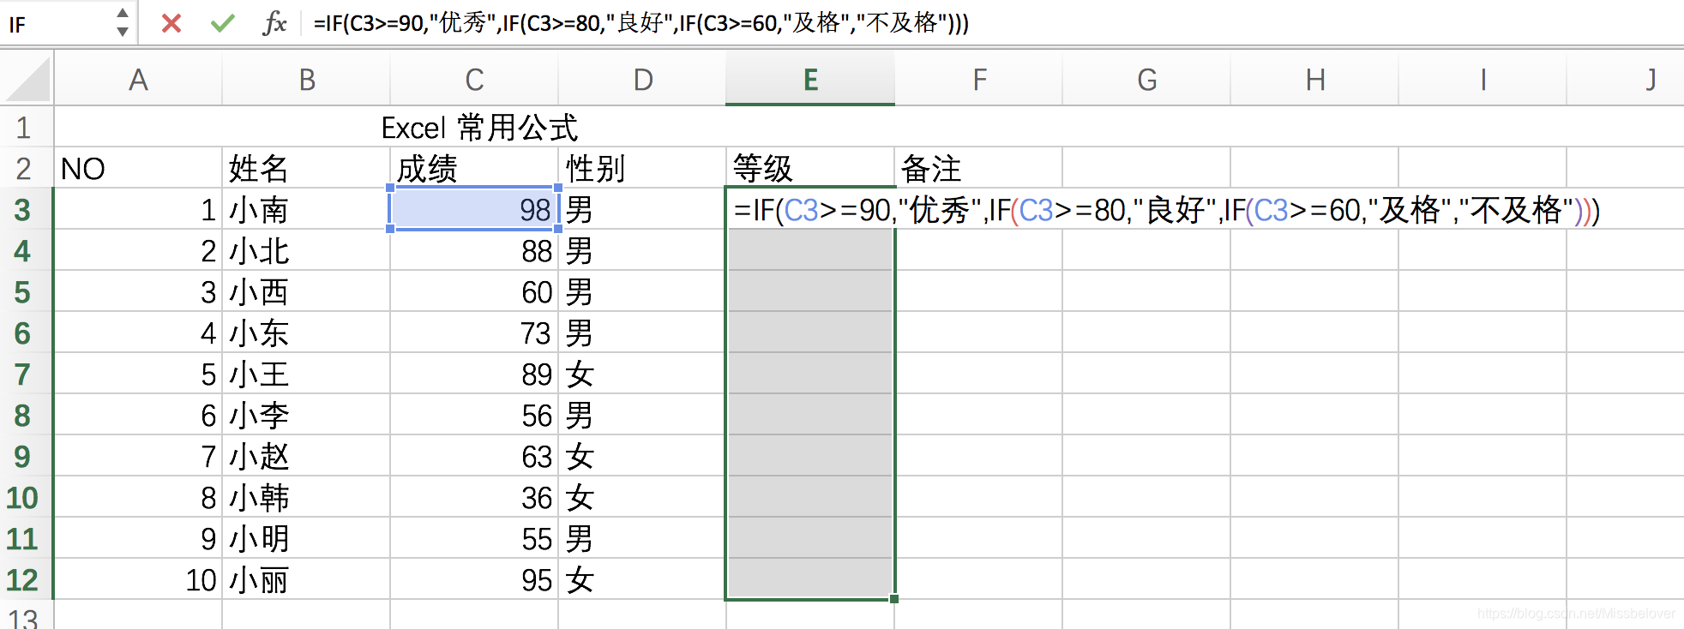Select column J header
The image size is (1684, 629).
pyautogui.click(x=1650, y=79)
